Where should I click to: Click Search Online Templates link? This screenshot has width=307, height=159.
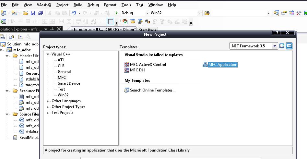(x=150, y=90)
